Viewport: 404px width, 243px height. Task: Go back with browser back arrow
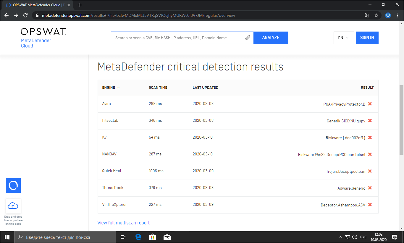[7, 15]
